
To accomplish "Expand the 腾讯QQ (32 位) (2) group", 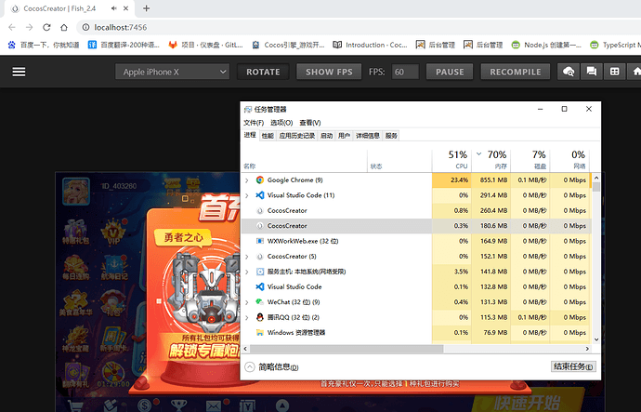I will [x=246, y=317].
